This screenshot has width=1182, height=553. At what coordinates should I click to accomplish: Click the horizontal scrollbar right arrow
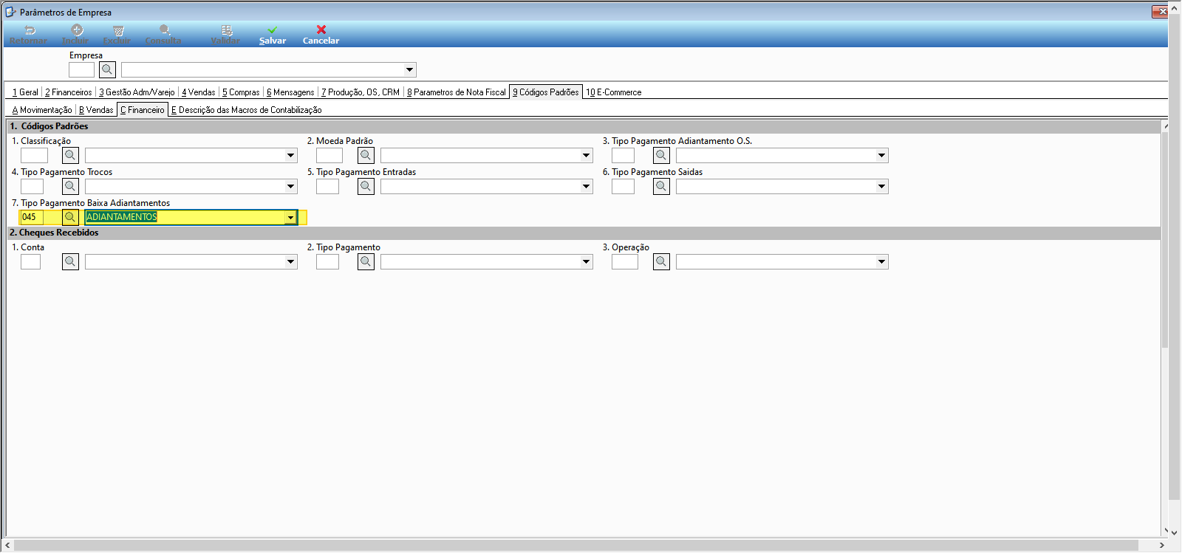(1162, 545)
